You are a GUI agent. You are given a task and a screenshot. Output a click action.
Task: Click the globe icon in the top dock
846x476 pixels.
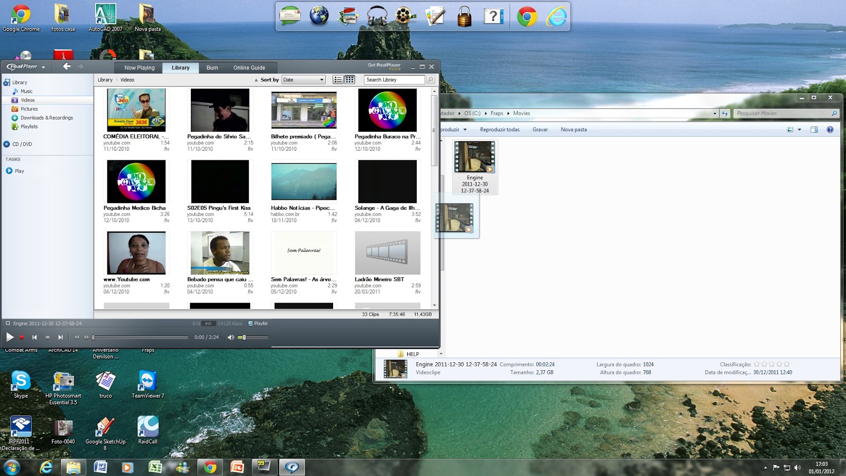coord(319,16)
